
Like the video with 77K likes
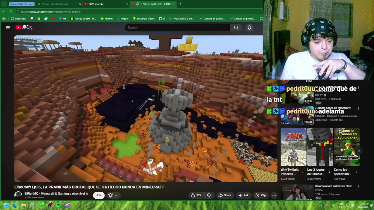(196, 195)
